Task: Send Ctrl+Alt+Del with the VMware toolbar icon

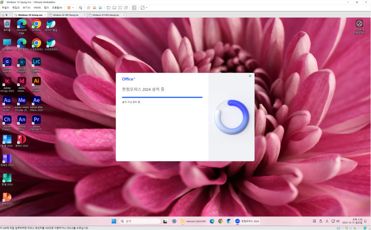Action: [80, 7]
